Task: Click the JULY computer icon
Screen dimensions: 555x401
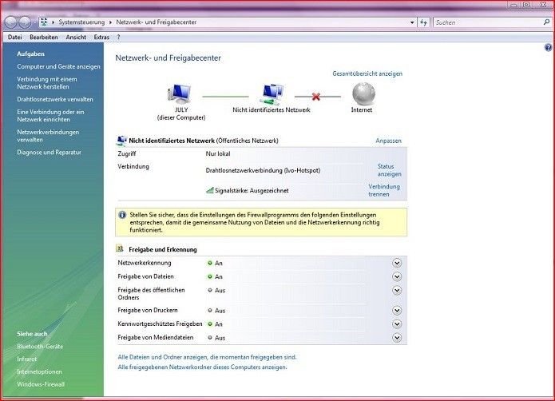Action: tap(180, 94)
